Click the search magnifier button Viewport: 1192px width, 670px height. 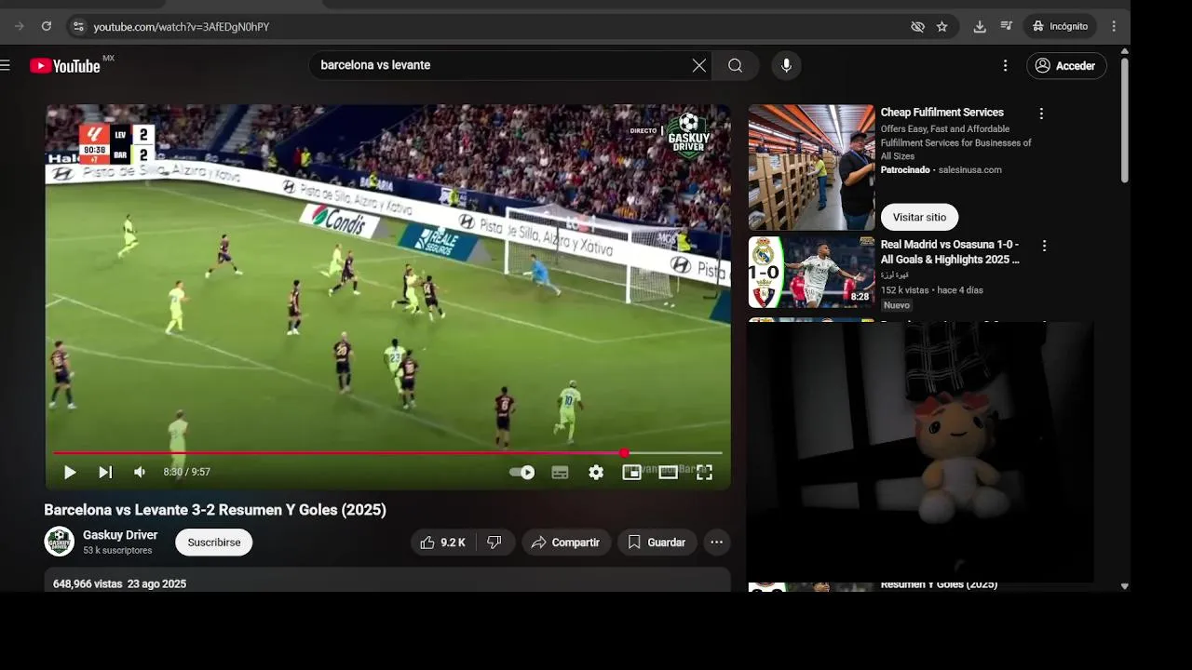point(736,65)
